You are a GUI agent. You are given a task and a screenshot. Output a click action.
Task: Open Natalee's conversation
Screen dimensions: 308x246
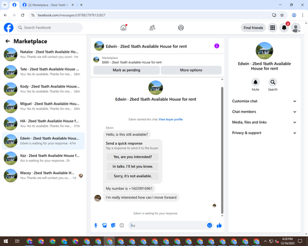[x=43, y=54]
